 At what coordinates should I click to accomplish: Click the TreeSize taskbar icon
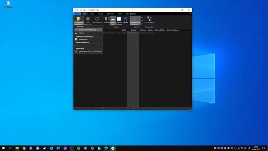pos(113,148)
